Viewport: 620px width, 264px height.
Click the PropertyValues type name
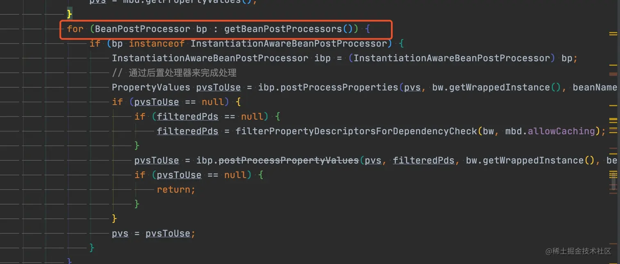(150, 87)
